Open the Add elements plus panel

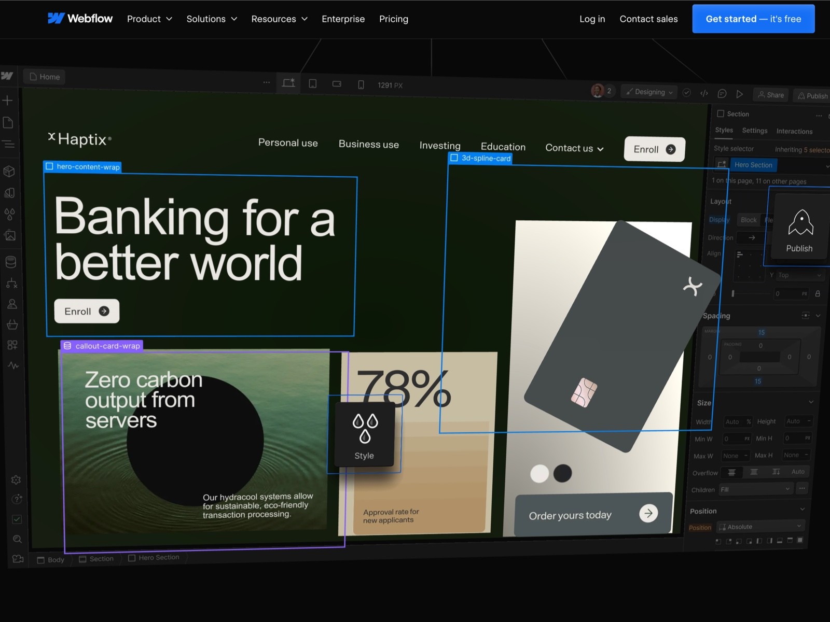(8, 100)
